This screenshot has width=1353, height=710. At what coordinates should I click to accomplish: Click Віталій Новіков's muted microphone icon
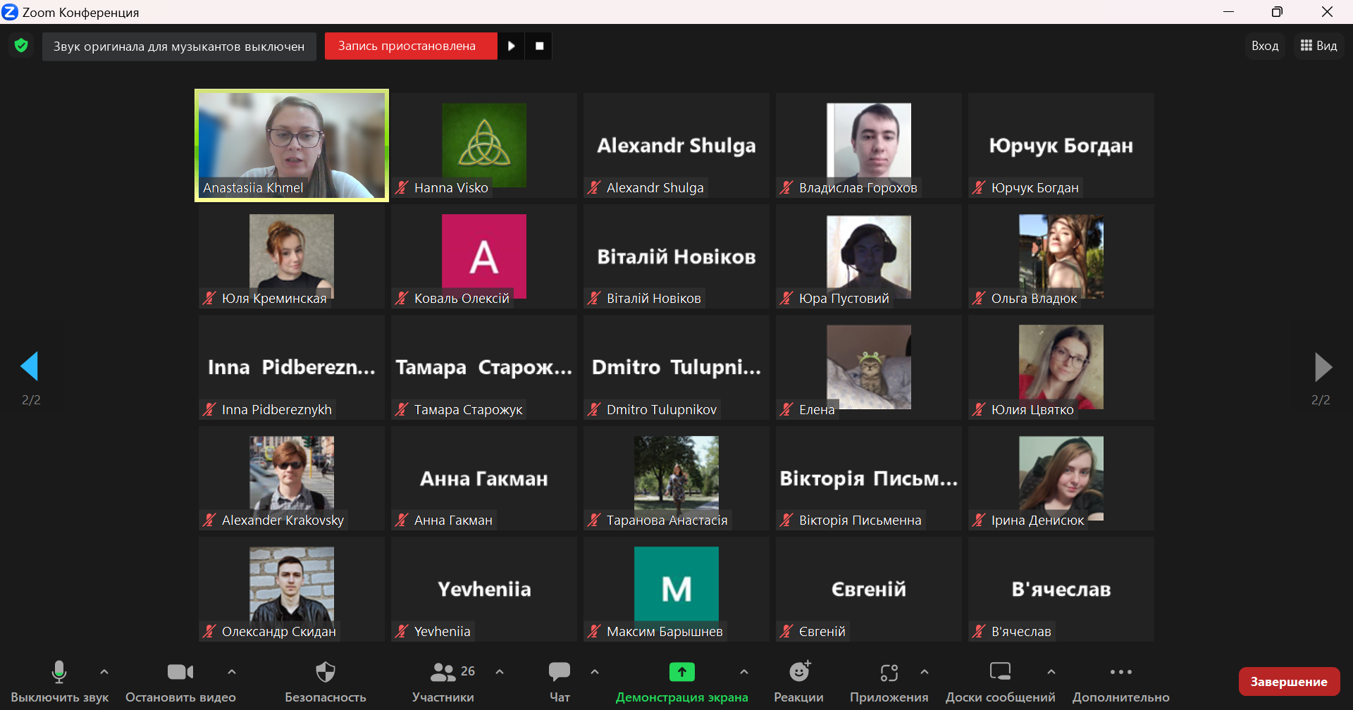point(594,298)
